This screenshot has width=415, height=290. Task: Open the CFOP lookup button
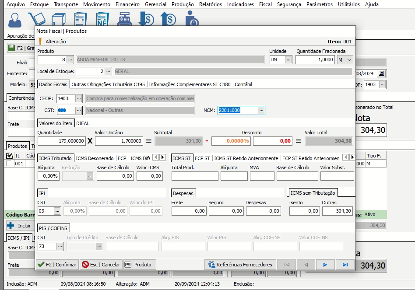[x=78, y=99]
